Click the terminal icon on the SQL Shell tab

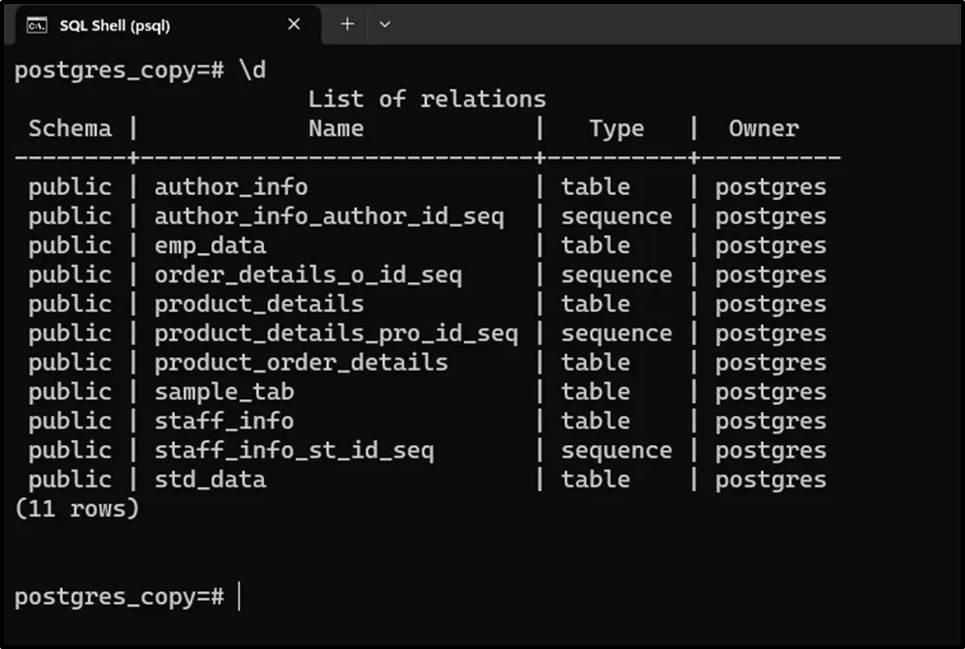[x=36, y=25]
